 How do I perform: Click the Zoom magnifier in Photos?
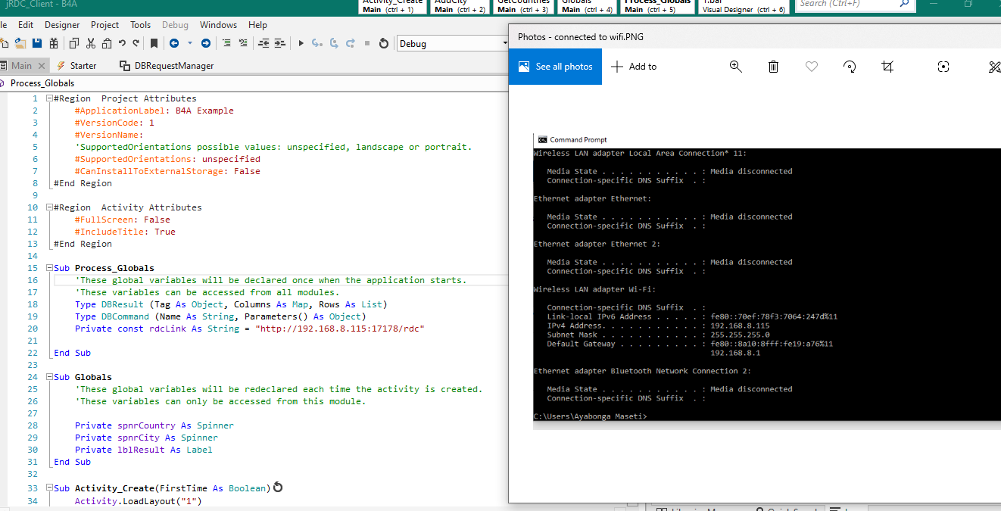click(735, 67)
